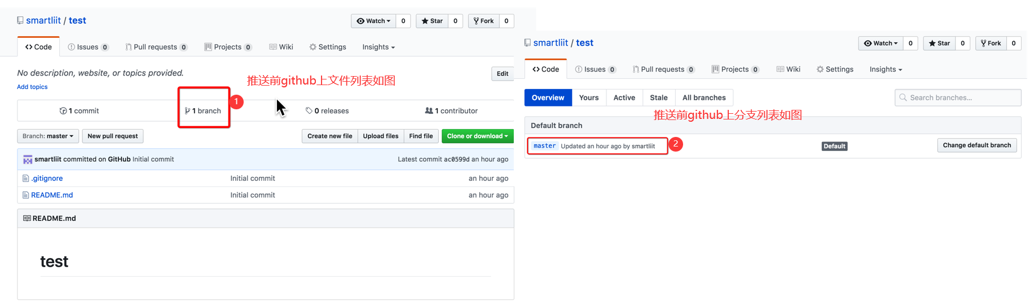This screenshot has width=1030, height=306.
Task: Open 1 branch list
Action: coord(203,111)
